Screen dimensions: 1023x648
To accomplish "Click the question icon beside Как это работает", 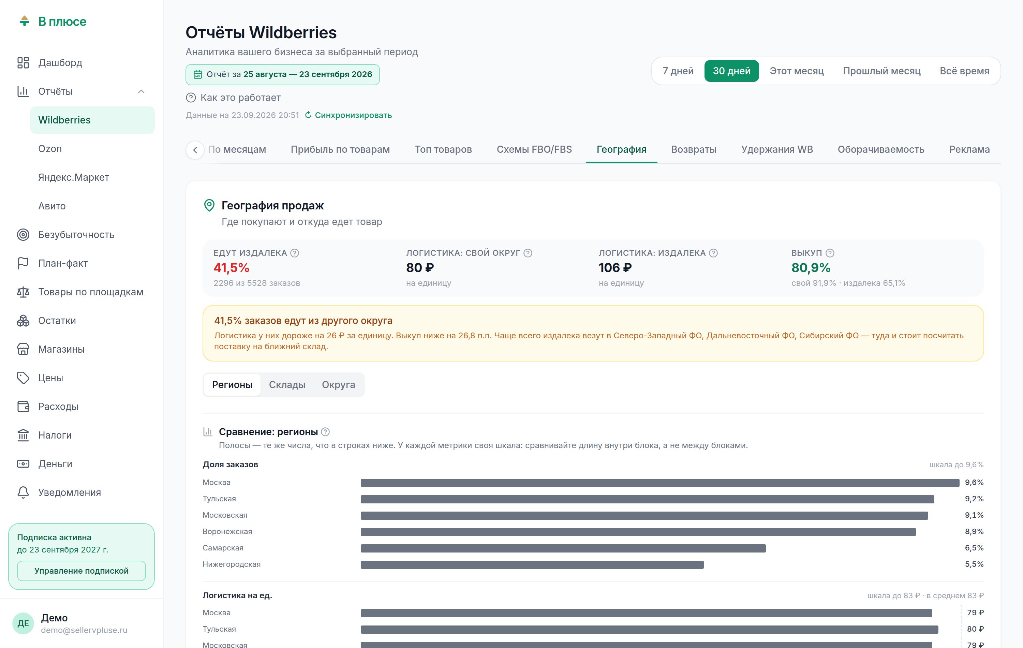I will coord(191,98).
